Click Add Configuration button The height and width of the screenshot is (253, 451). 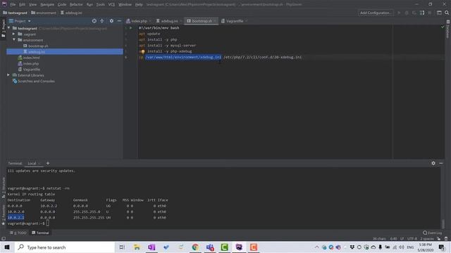[376, 13]
